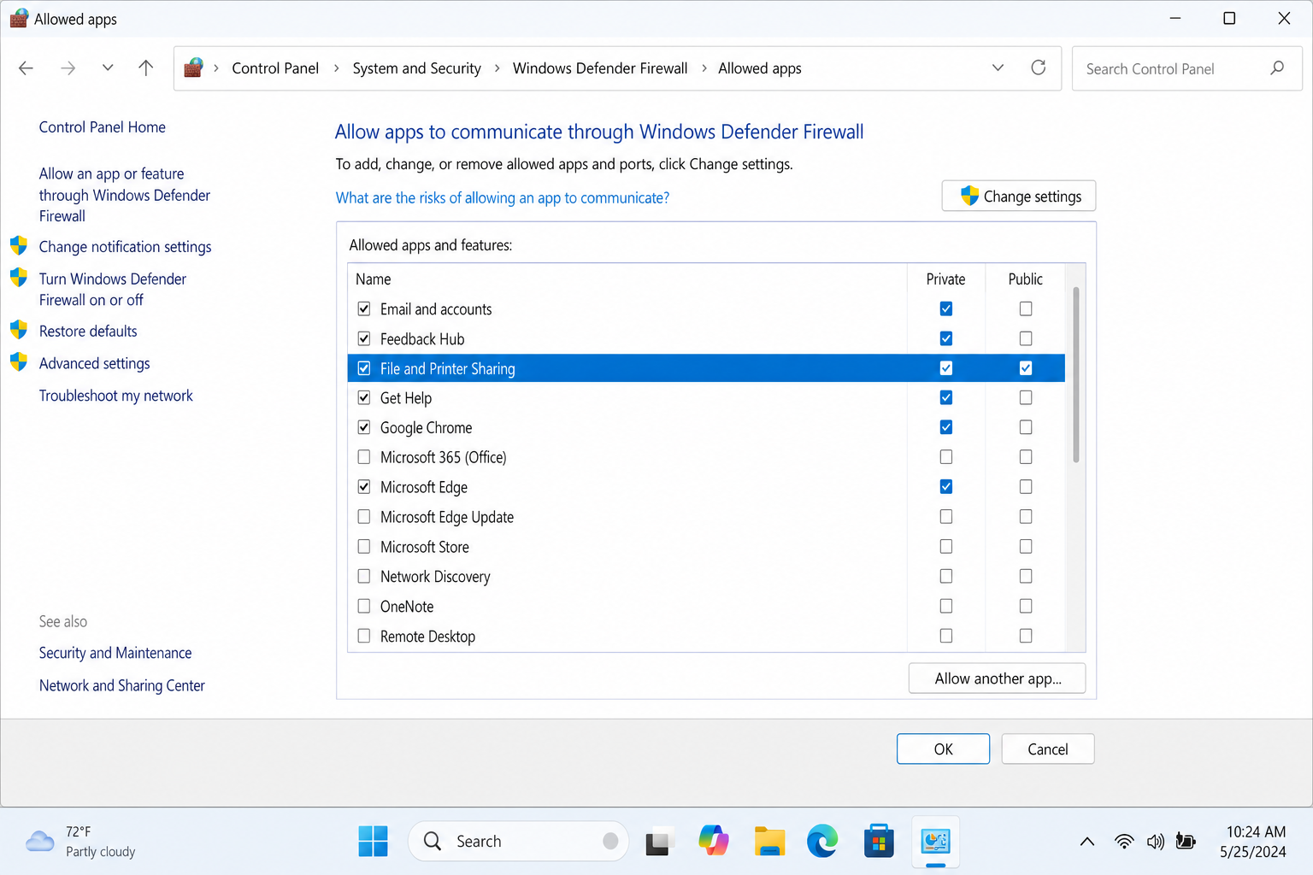Viewport: 1313px width, 875px height.
Task: Toggle Email and accounts name checkbox
Action: [364, 308]
